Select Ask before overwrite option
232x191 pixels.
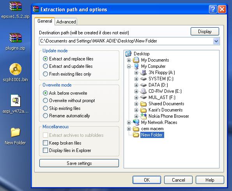point(45,93)
